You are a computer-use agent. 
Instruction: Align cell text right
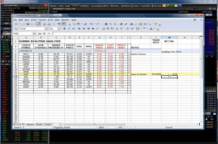pyautogui.click(x=88, y=29)
